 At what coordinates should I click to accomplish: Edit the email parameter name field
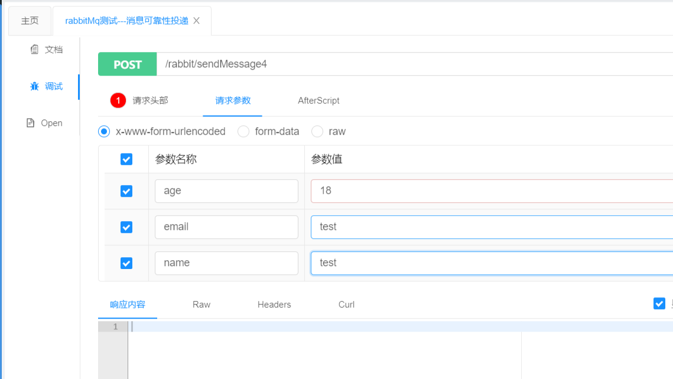[226, 227]
